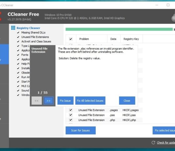Toggle the MUI Cache checkmark
Viewport: 175px width, 151px height.
(18, 86)
